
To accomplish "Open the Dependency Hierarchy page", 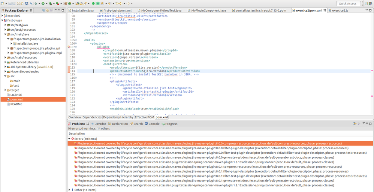I will 118,117.
